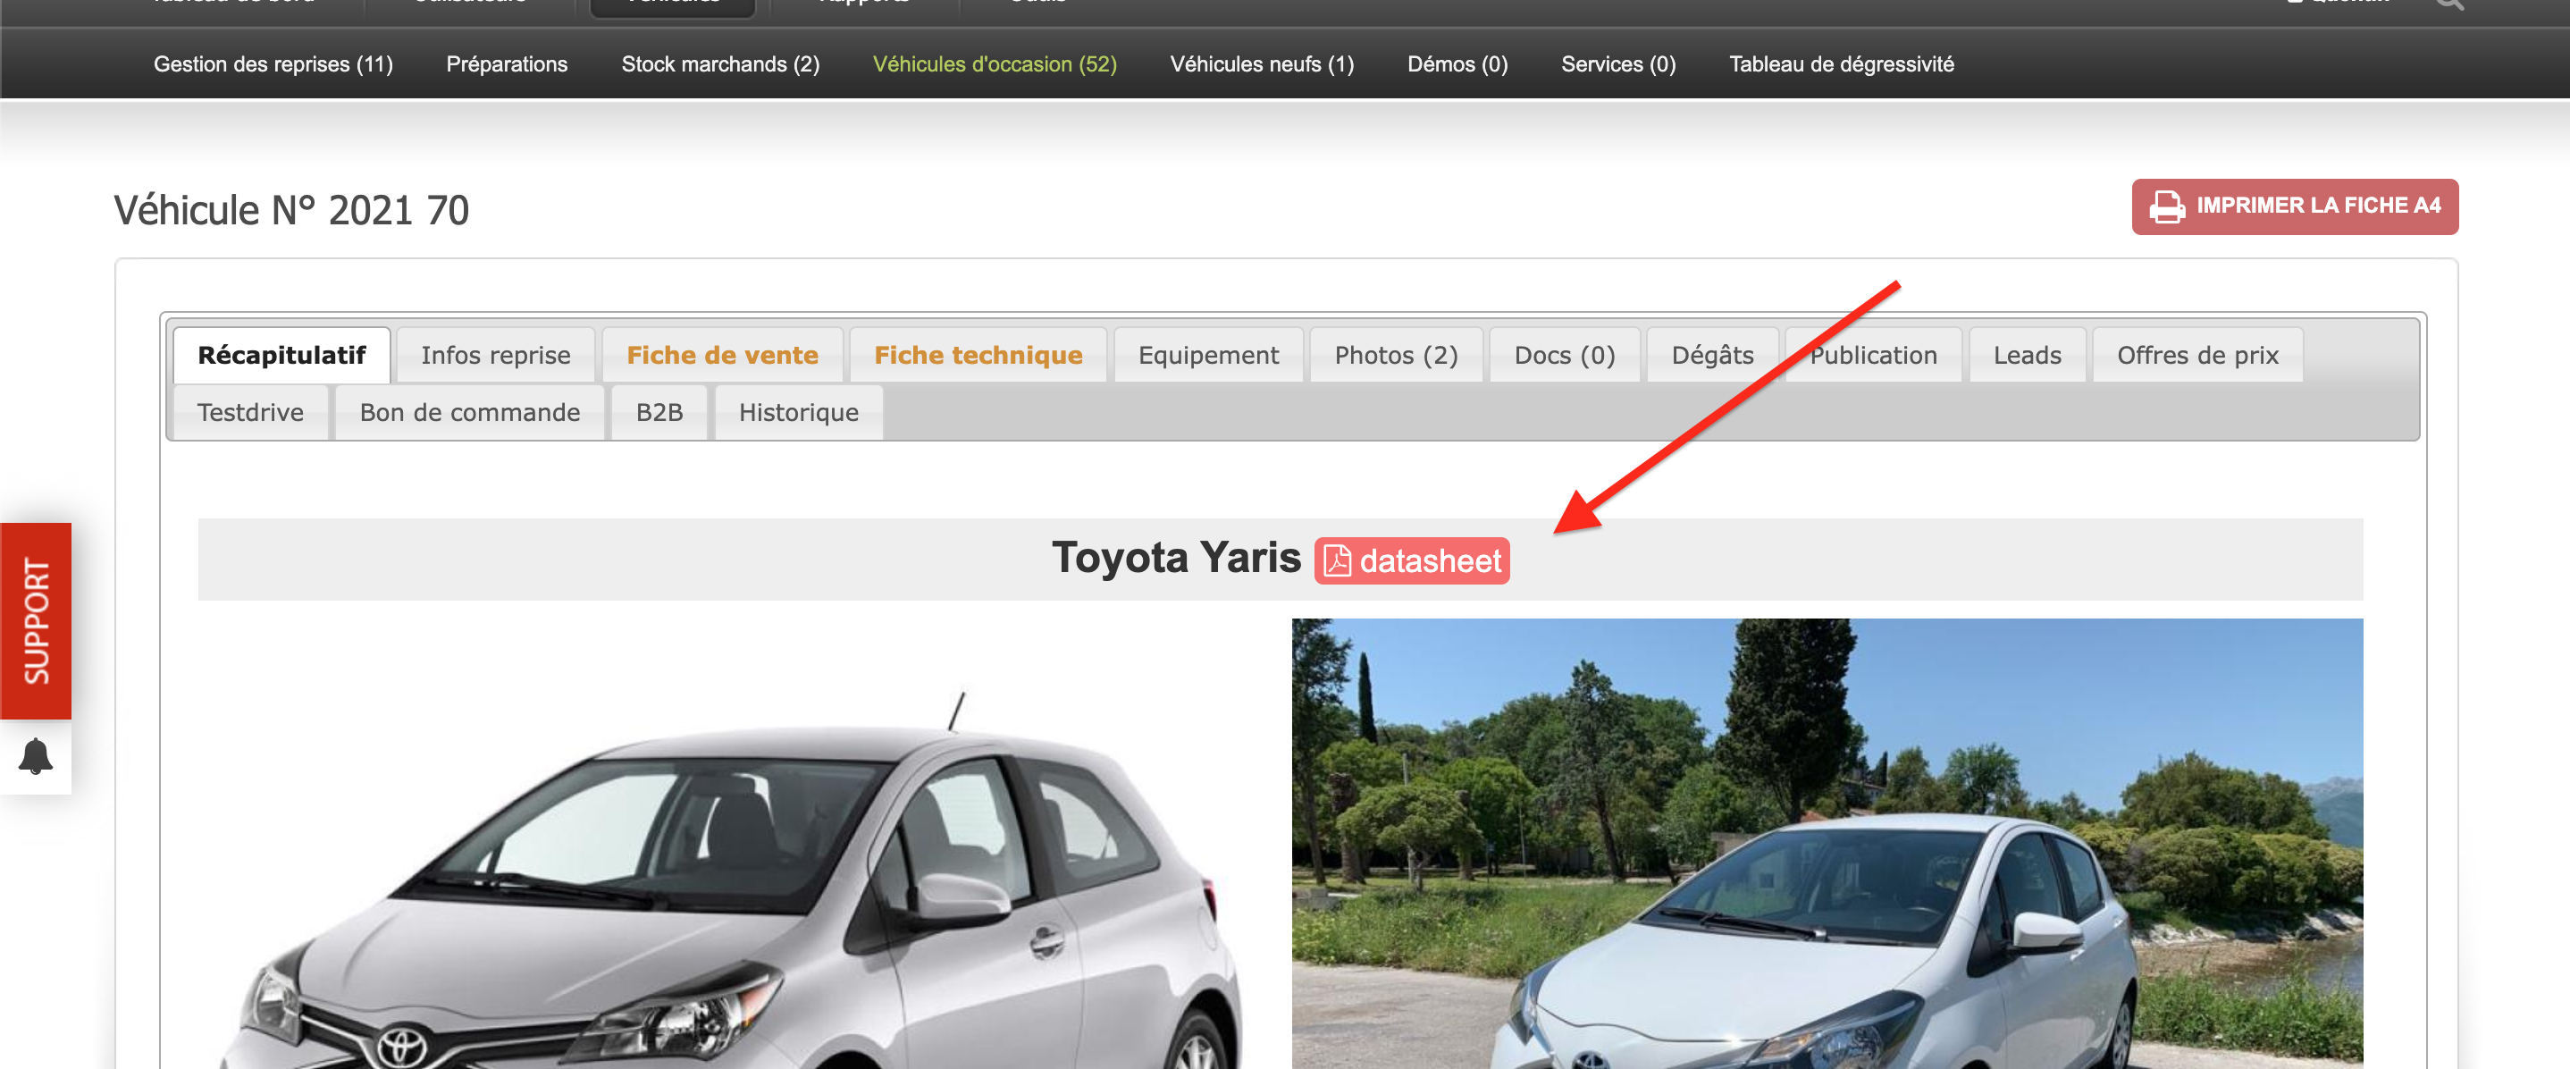
Task: Open Véhicules neufs (1)
Action: click(x=1262, y=63)
